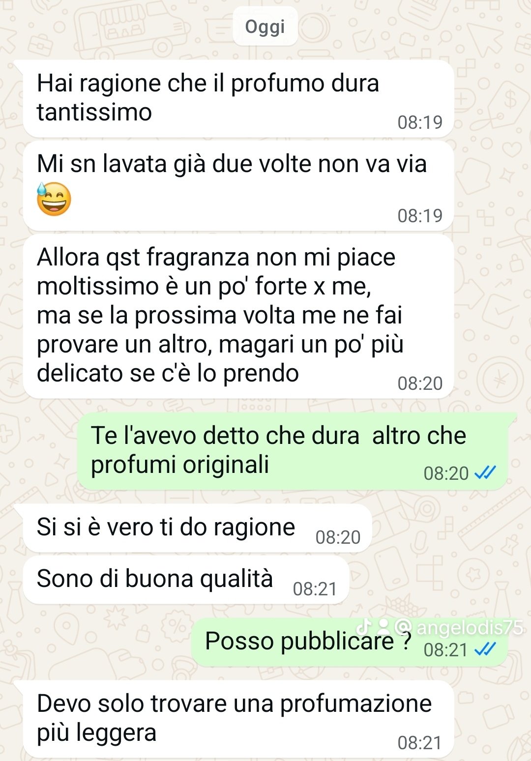Tap the "Oggi" date chip
This screenshot has width=531, height=761.
265,27
